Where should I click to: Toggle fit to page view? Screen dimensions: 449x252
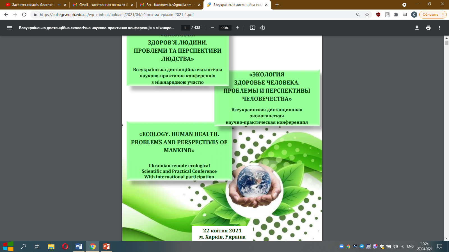click(x=253, y=28)
